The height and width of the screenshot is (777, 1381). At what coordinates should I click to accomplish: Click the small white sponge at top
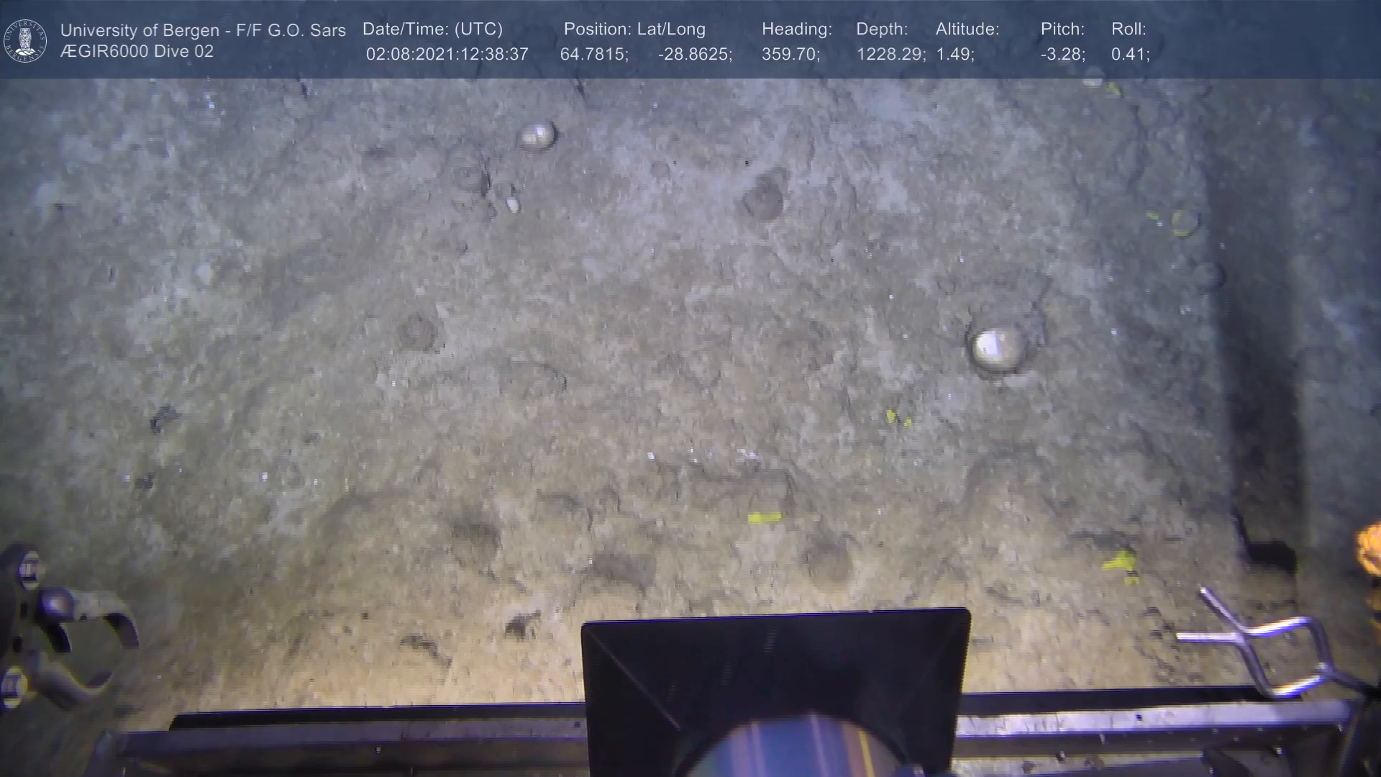point(537,135)
